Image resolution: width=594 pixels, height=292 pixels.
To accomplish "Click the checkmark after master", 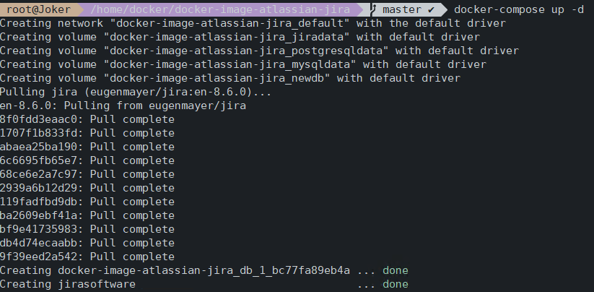I will tap(431, 9).
